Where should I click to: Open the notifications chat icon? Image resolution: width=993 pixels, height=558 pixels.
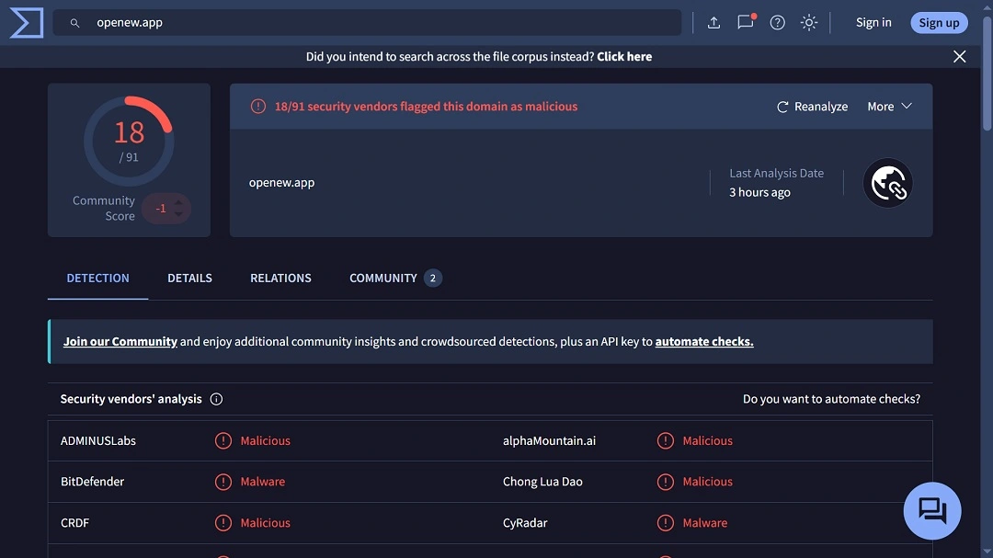(746, 22)
